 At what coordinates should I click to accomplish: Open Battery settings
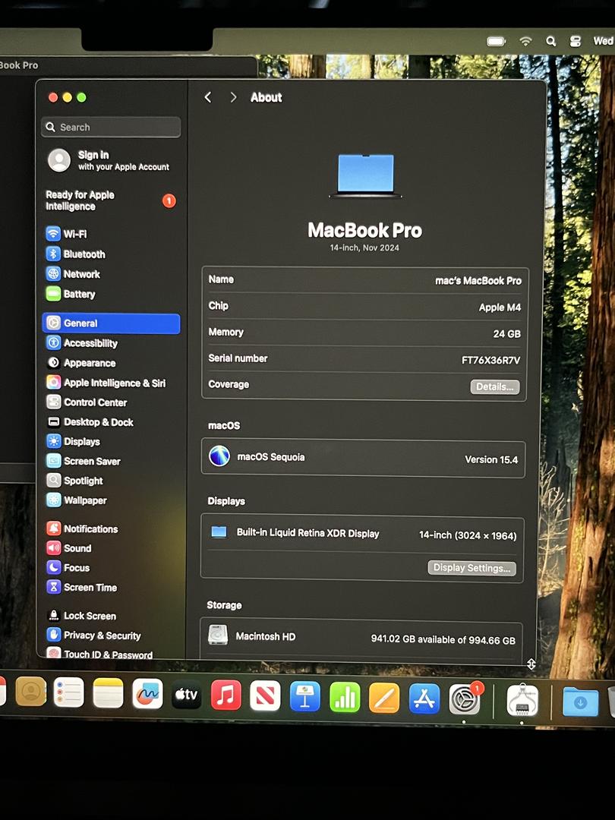pyautogui.click(x=71, y=294)
